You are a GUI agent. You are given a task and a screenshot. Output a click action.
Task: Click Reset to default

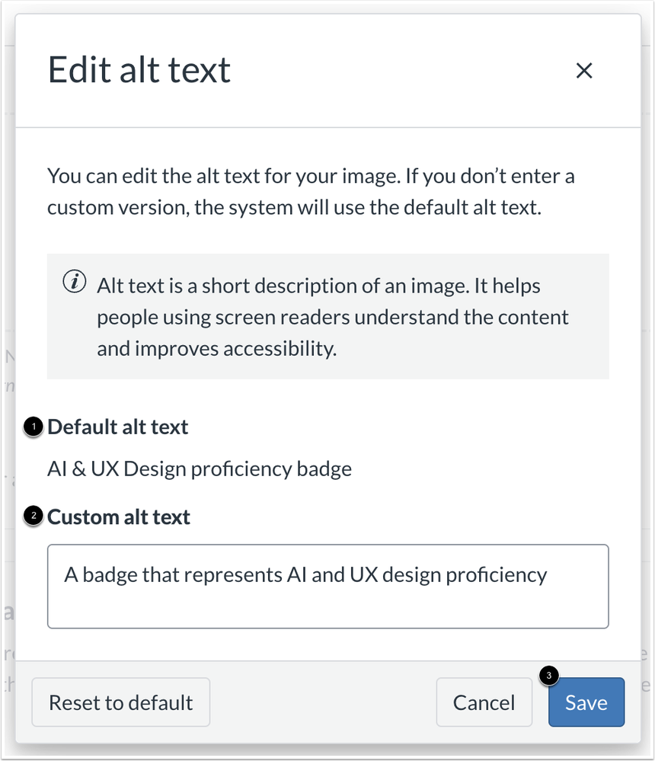(x=120, y=702)
